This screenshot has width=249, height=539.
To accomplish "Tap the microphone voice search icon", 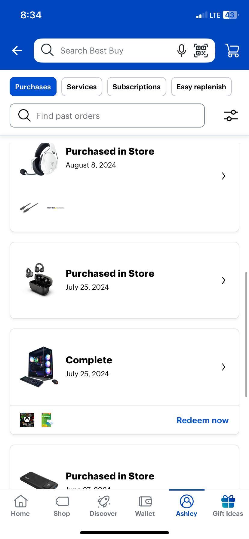I will pyautogui.click(x=181, y=51).
